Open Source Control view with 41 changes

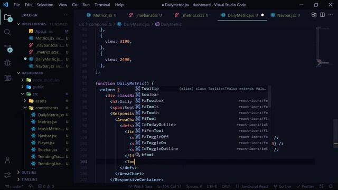(8, 49)
